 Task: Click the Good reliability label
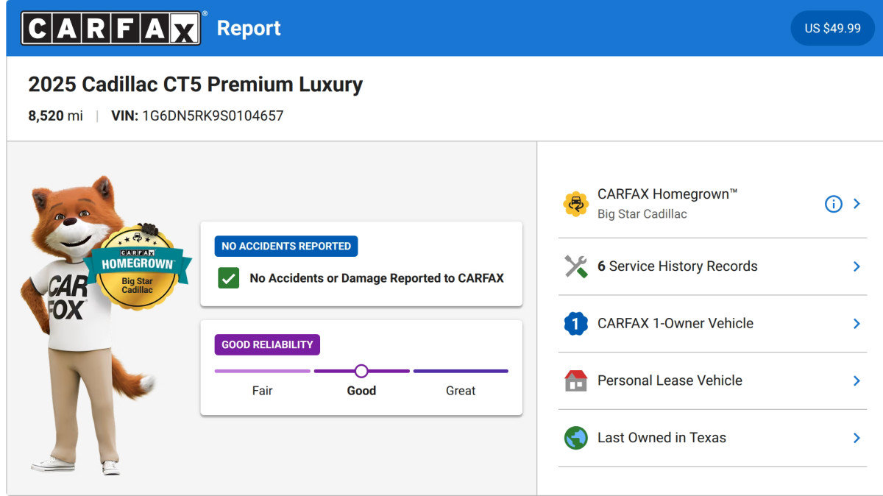361,391
